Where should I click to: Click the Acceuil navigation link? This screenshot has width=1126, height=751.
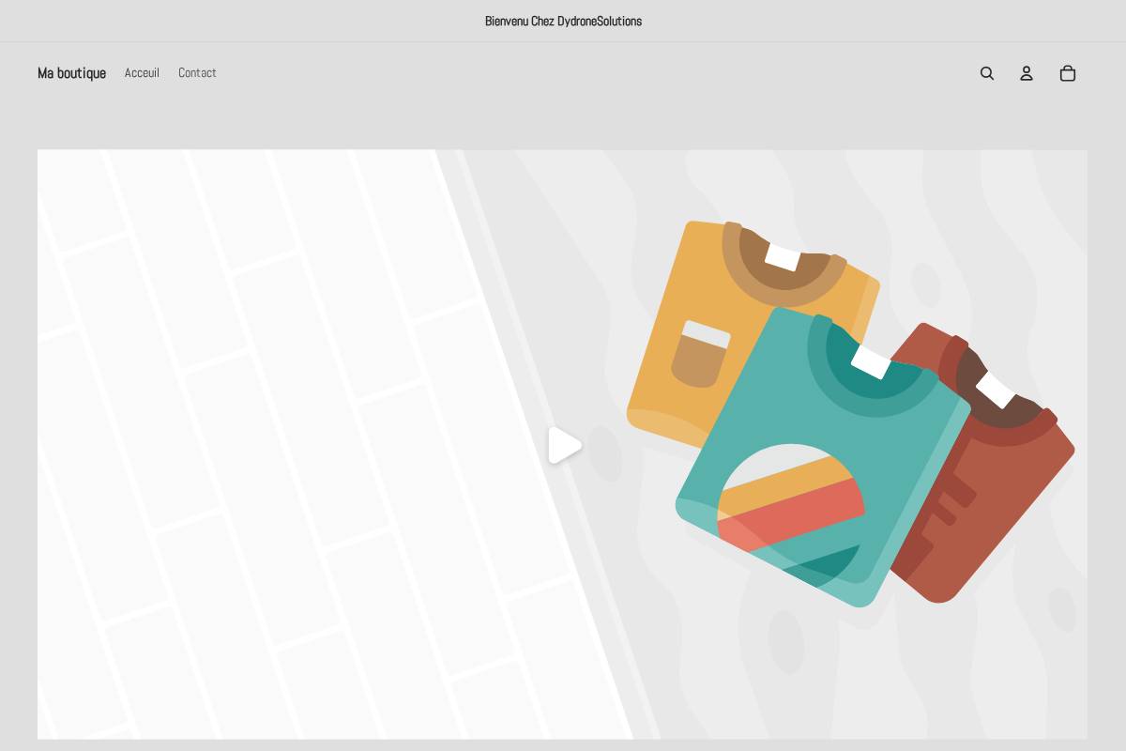pos(142,73)
